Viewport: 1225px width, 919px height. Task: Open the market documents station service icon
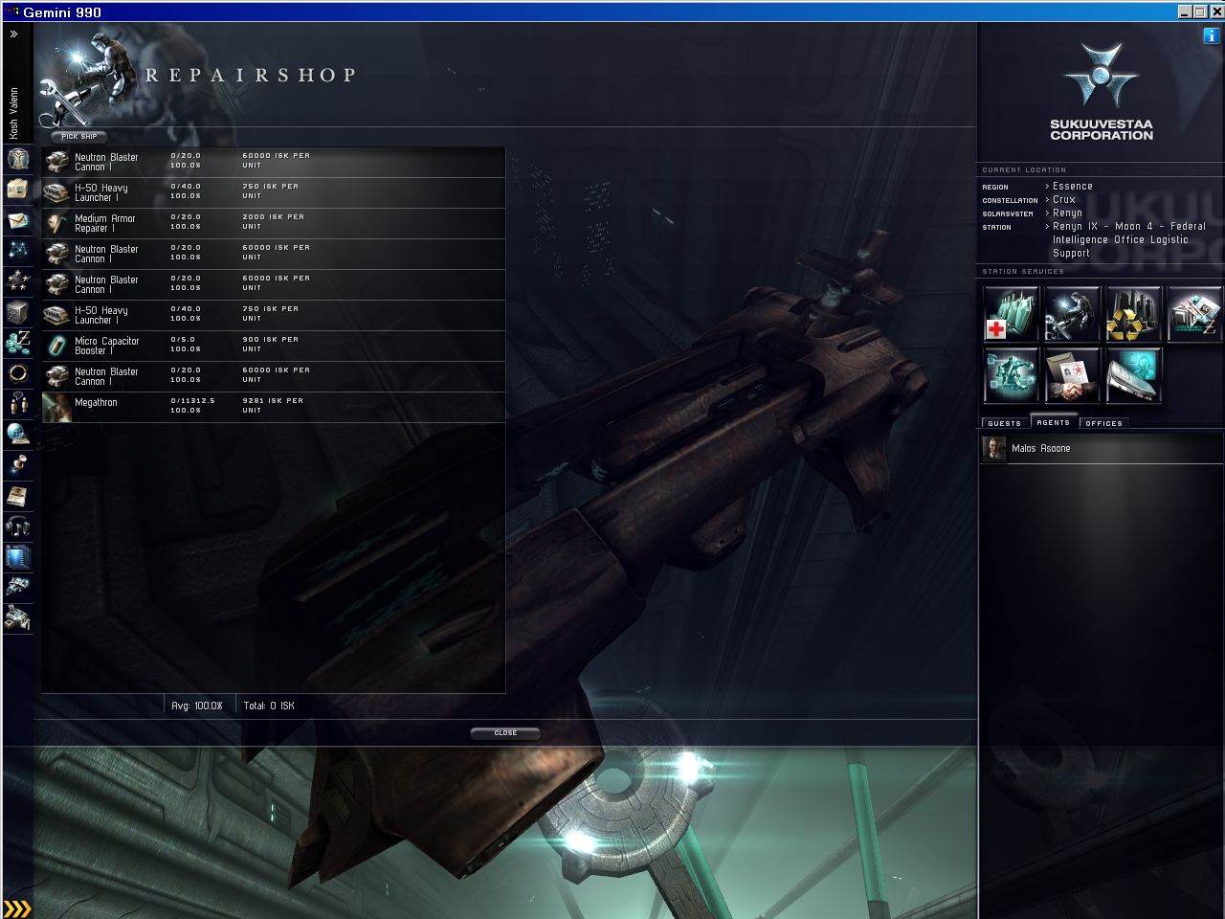pyautogui.click(x=1194, y=313)
